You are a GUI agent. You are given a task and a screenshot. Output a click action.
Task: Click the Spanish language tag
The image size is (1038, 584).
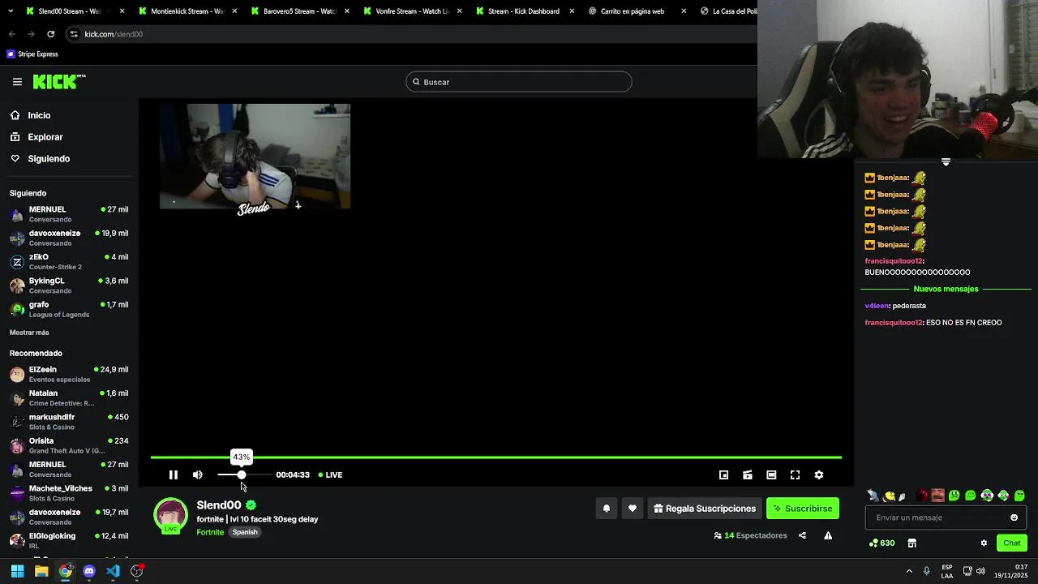[245, 532]
